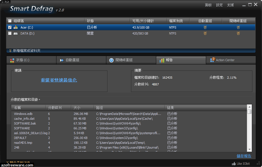Select the 報告 tab
This screenshot has width=262, height=167.
pyautogui.click(x=181, y=60)
